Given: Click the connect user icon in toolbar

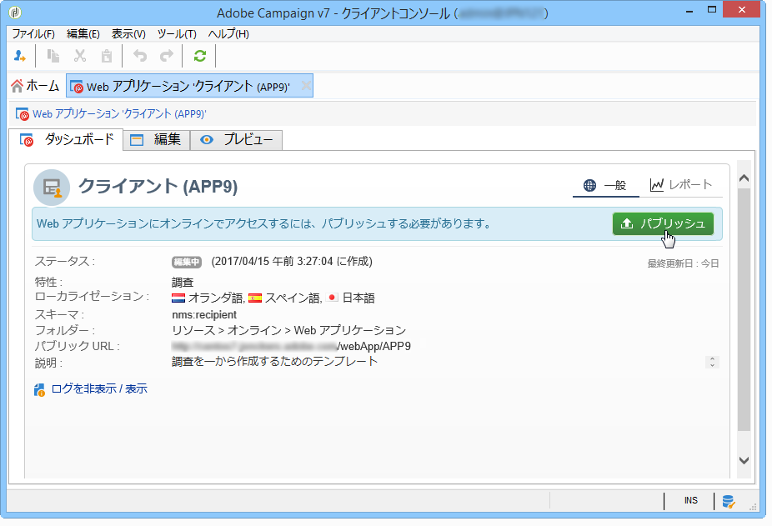Looking at the screenshot, I should pos(20,56).
